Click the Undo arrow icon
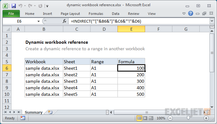This screenshot has height=124, width=217. [20, 6]
